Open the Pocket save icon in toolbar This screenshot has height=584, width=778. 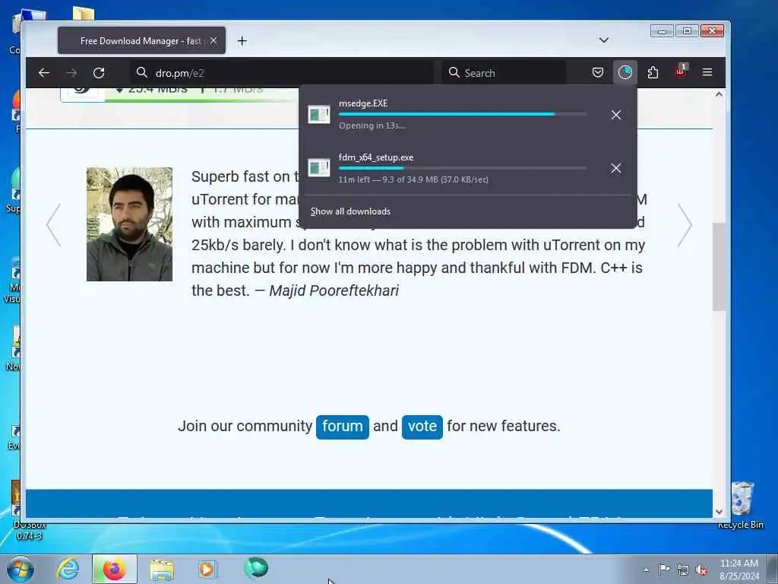pos(598,73)
